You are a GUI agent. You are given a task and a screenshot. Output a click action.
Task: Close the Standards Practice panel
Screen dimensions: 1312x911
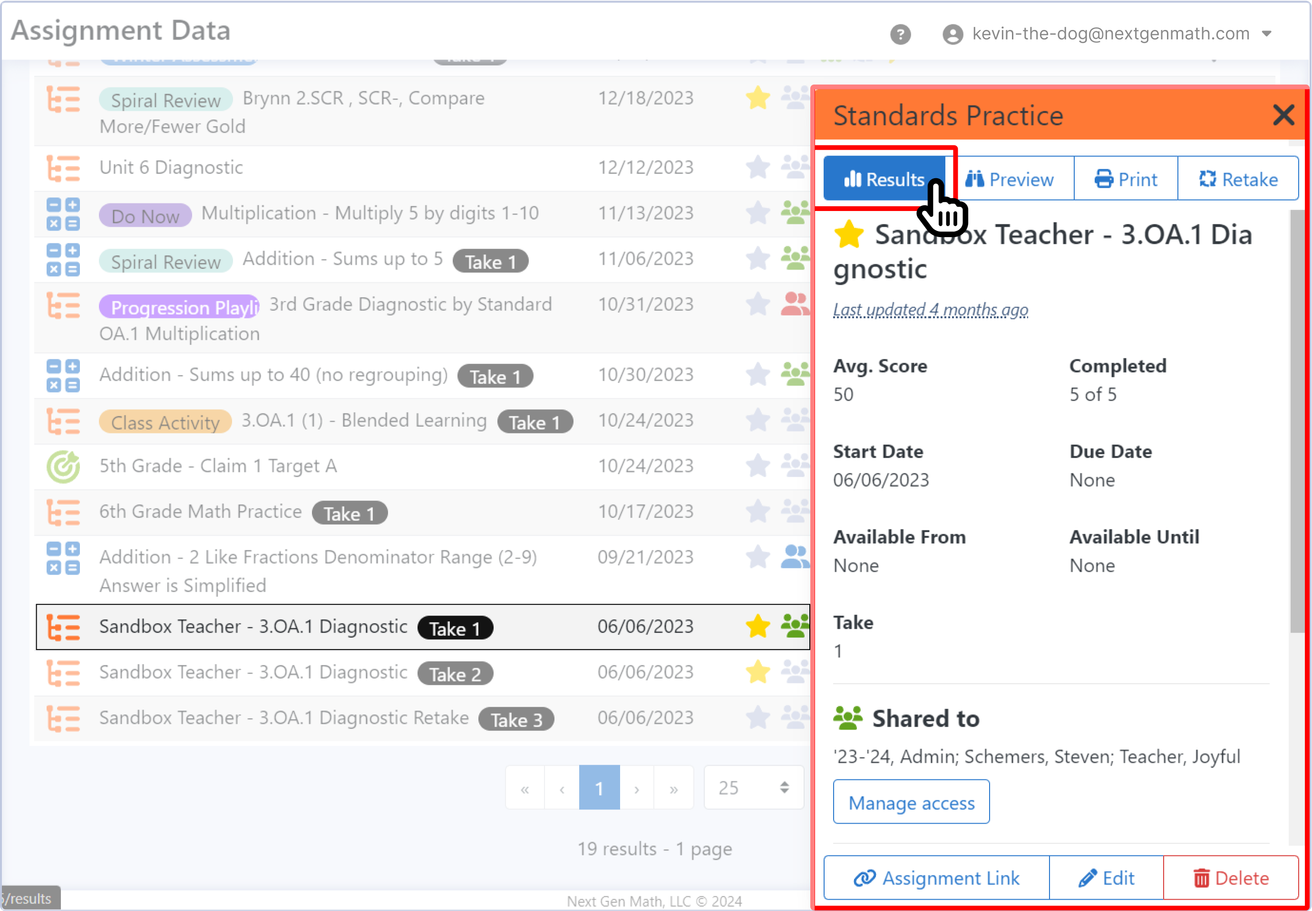click(1283, 115)
